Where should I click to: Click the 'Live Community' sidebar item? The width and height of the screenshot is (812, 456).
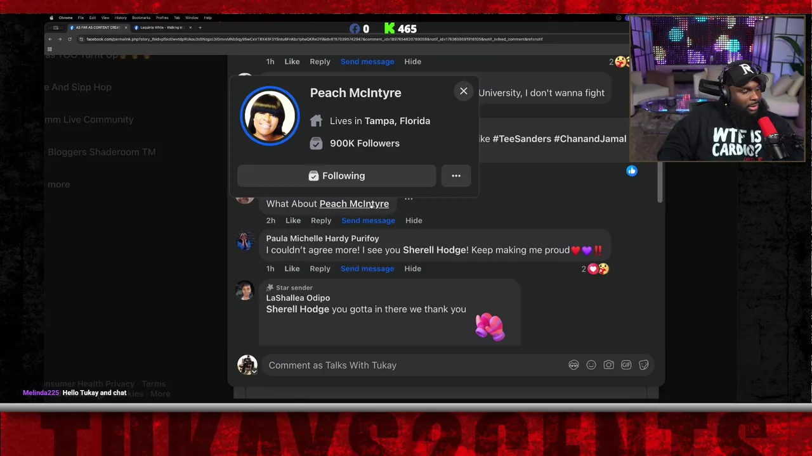coord(89,120)
